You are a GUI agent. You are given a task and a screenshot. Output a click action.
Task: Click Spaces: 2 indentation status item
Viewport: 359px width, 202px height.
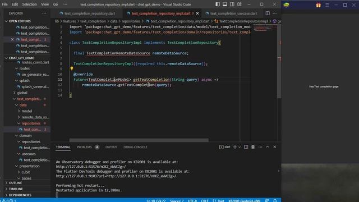(x=177, y=201)
